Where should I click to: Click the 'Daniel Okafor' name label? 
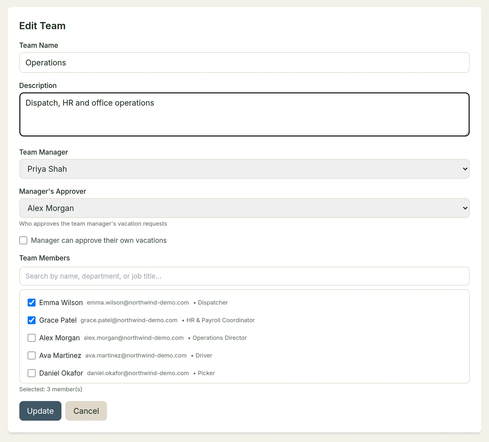61,373
